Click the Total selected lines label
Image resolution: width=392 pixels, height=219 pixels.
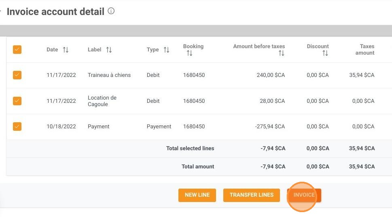190,148
